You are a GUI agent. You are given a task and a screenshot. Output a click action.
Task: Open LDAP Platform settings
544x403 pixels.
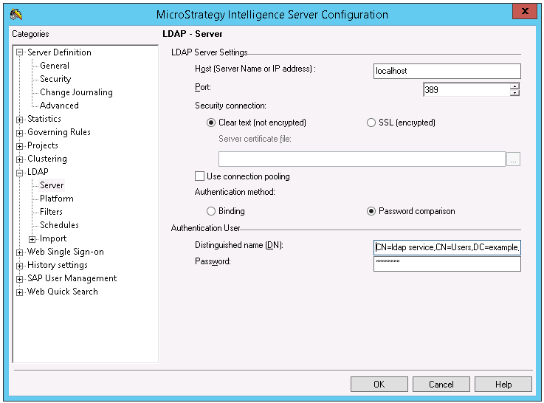pos(57,199)
